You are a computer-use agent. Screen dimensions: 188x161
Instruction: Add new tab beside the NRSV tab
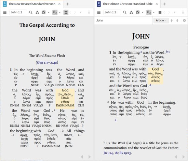click(67, 4)
